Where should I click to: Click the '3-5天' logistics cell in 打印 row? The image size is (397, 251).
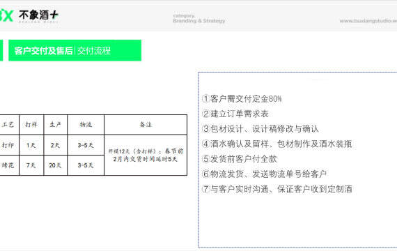click(86, 145)
